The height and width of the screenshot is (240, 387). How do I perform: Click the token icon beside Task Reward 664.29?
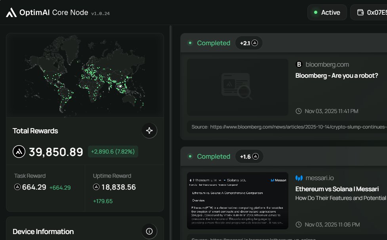pyautogui.click(x=17, y=187)
